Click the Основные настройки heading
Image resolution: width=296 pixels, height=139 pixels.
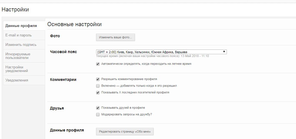74,24
